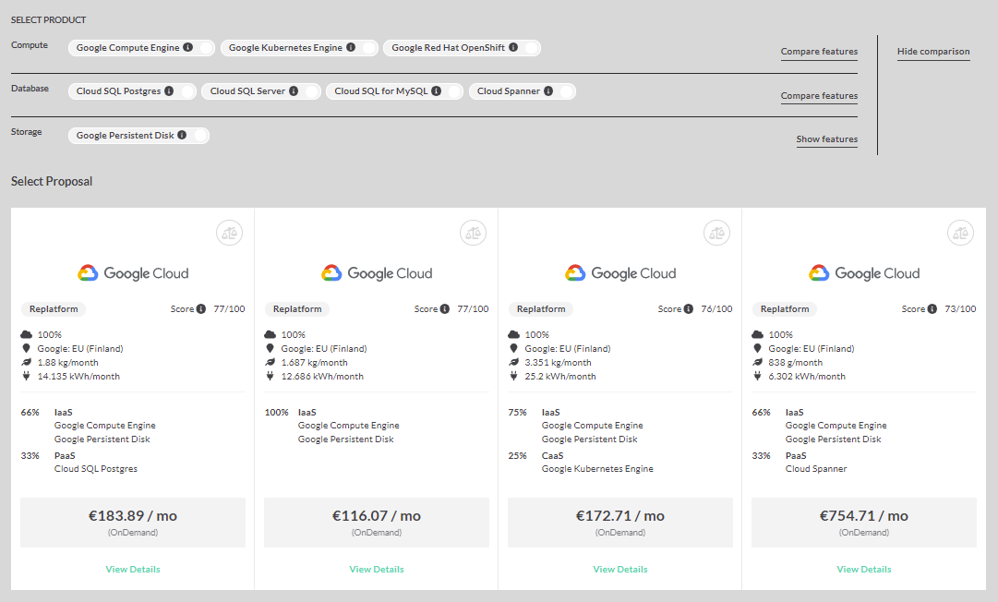The width and height of the screenshot is (998, 602).
Task: Click the Hide comparison link
Action: coord(933,52)
